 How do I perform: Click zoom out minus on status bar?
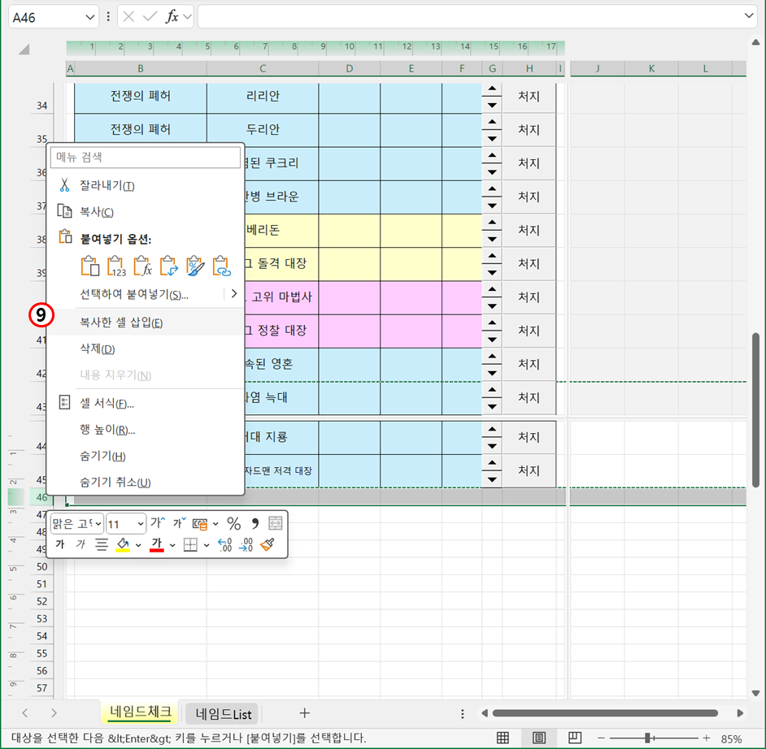602,738
